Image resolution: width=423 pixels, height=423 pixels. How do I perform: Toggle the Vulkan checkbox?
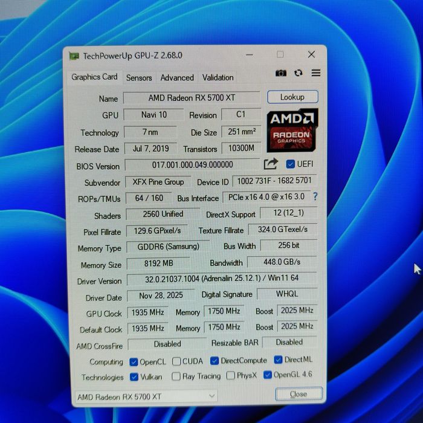point(134,377)
